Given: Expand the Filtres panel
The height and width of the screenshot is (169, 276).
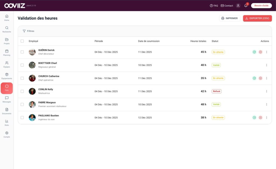Looking at the screenshot, I should 28,31.
